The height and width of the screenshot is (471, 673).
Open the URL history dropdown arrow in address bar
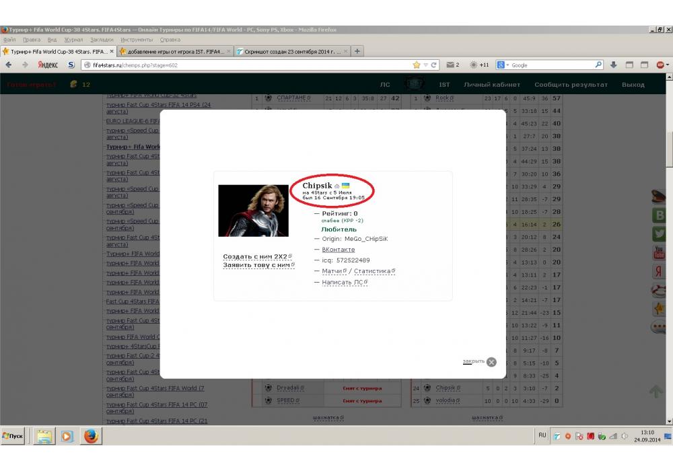point(425,65)
